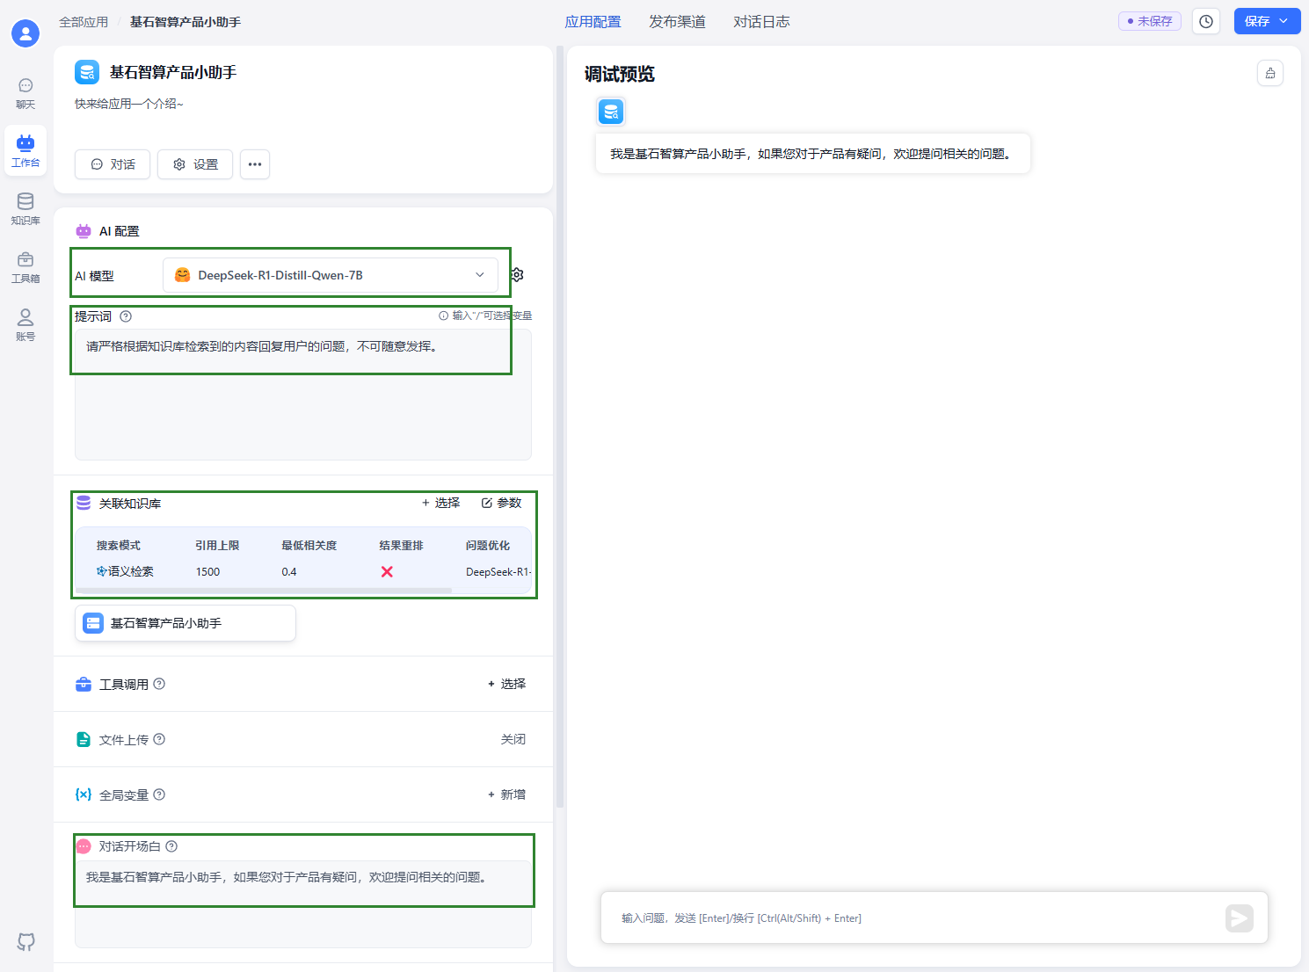
Task: Switch to 发布渠道 tab
Action: pos(677,22)
